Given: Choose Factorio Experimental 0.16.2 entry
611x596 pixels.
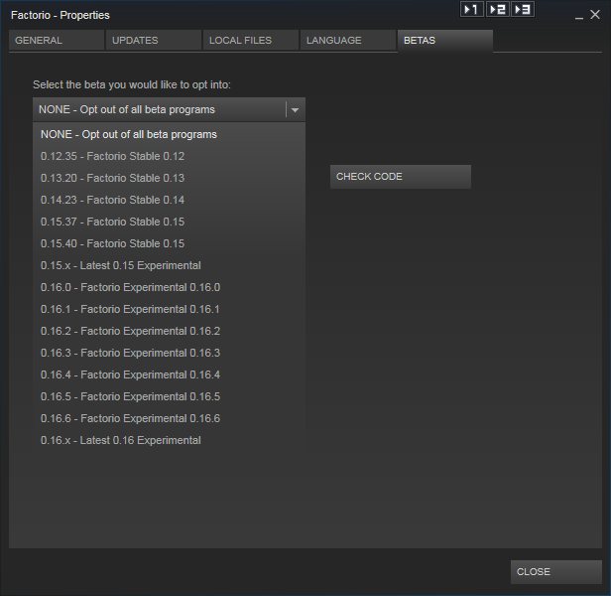Looking at the screenshot, I should [x=169, y=331].
